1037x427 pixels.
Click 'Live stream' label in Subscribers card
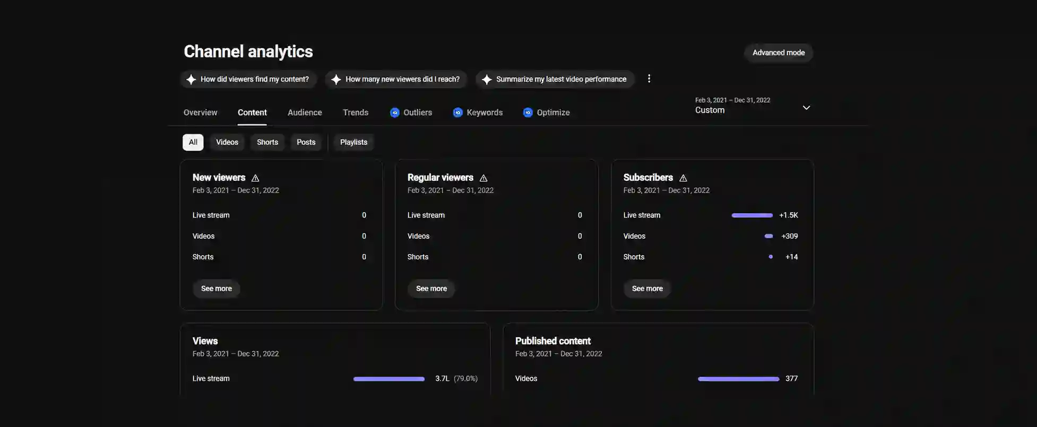pyautogui.click(x=642, y=215)
